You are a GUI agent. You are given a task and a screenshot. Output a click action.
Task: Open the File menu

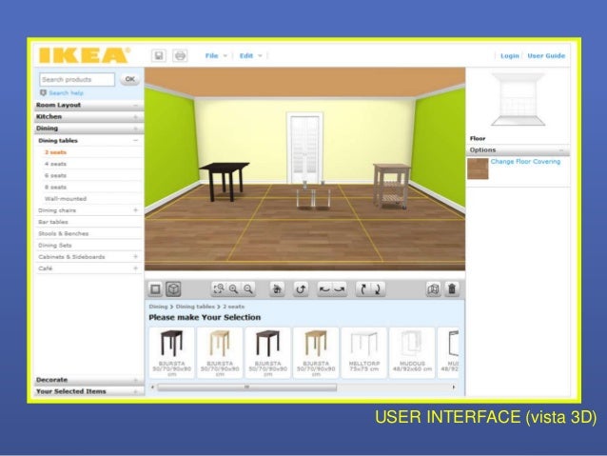pyautogui.click(x=216, y=56)
